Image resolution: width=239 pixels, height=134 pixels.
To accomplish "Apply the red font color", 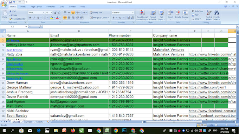I will coord(57,18).
